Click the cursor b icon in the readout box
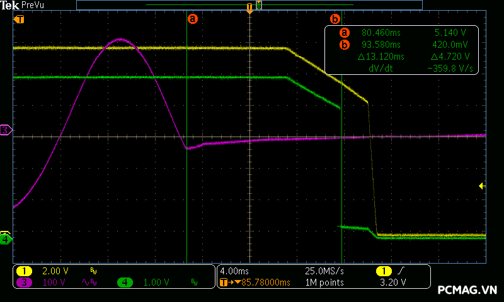The image size is (504, 302). (344, 44)
